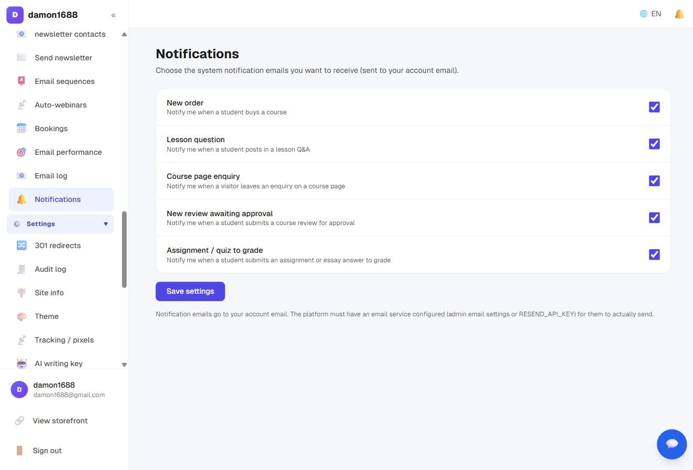
Task: Open Site info settings
Action: coord(61,293)
